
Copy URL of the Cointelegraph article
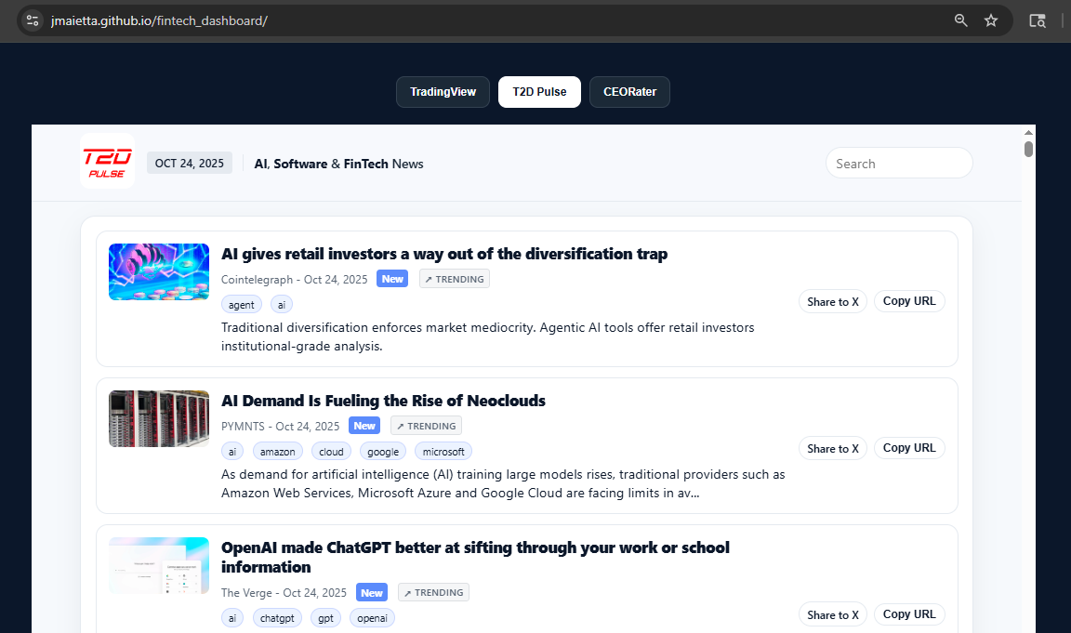[909, 301]
